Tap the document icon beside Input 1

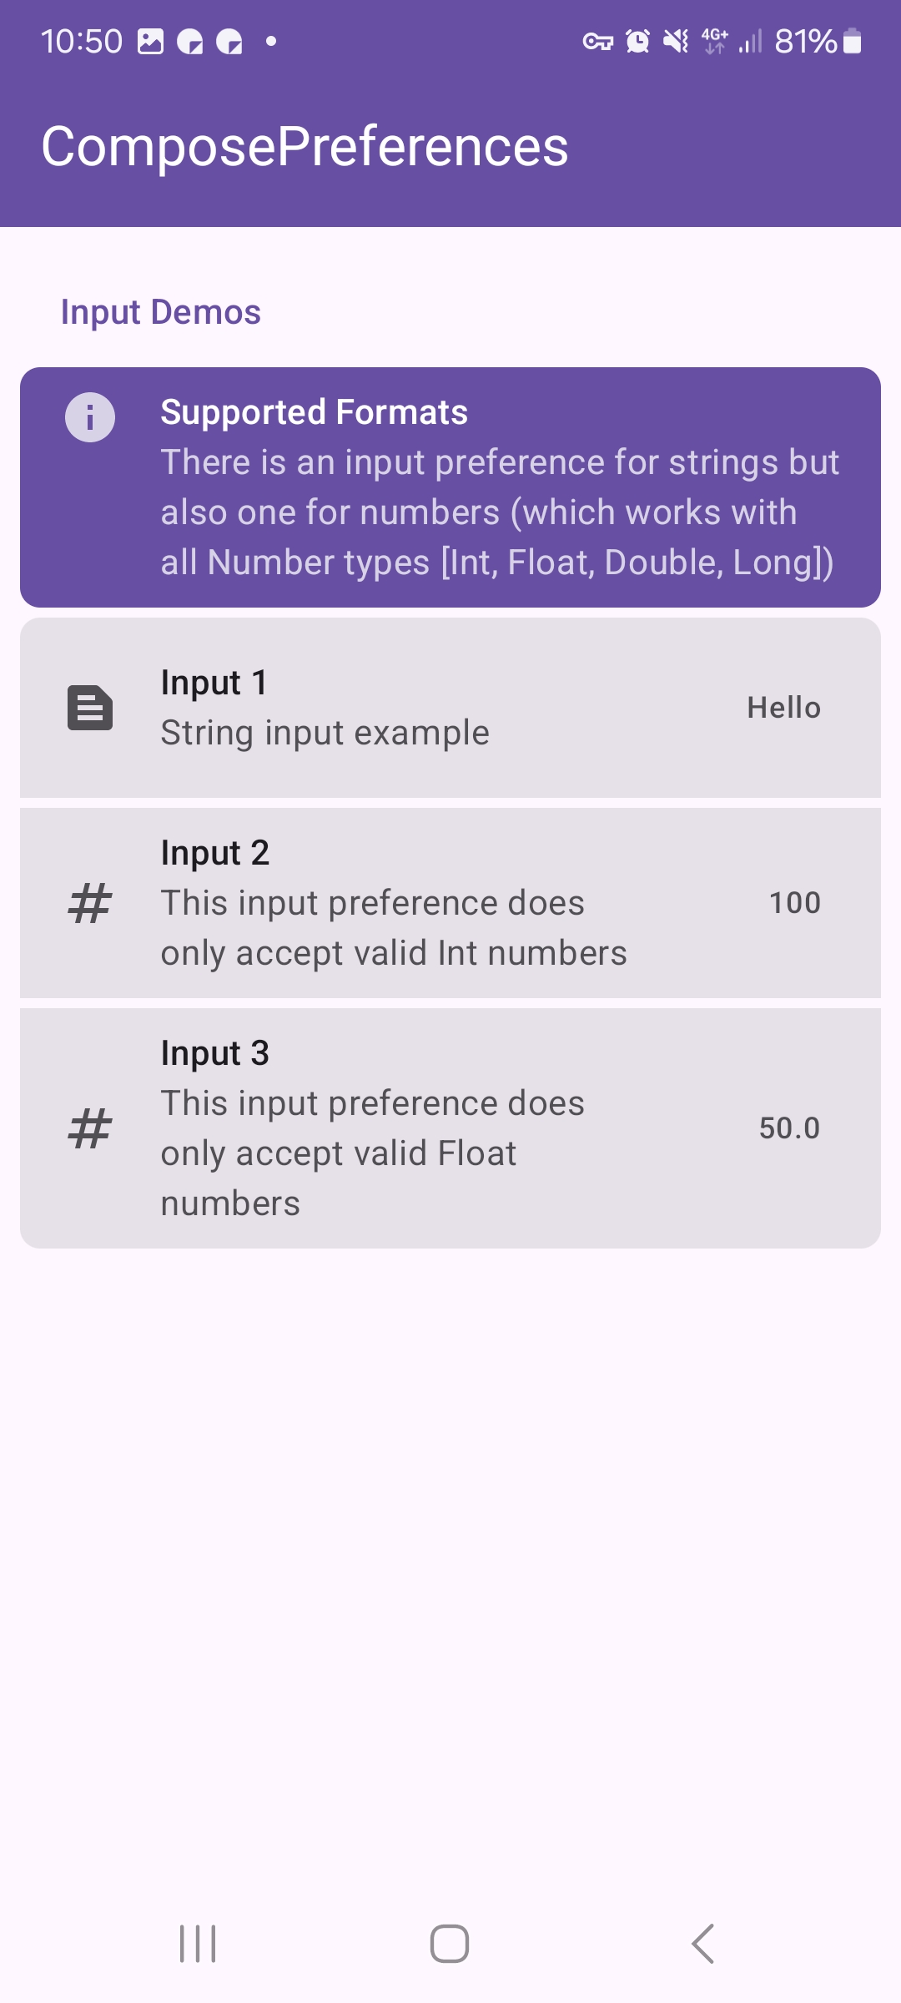point(90,708)
